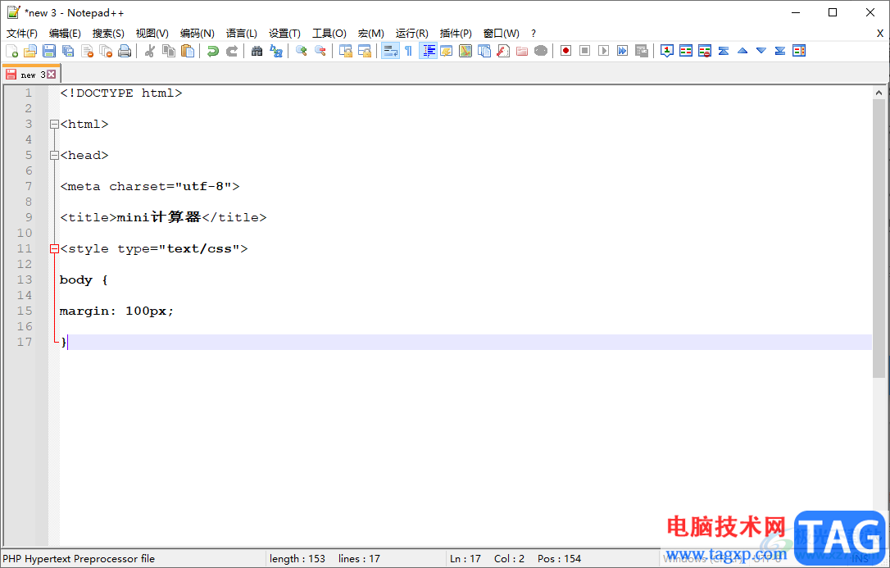Open the 搜索(S) menu

[x=108, y=34]
